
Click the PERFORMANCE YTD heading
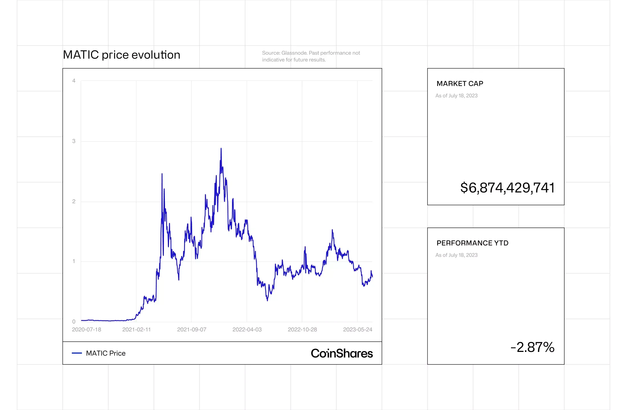click(x=472, y=243)
